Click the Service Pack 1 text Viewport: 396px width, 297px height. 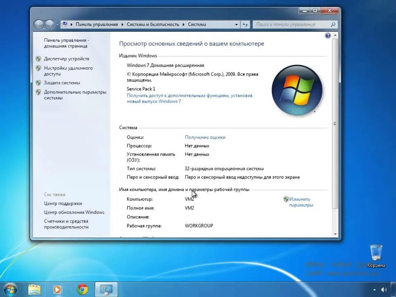141,89
